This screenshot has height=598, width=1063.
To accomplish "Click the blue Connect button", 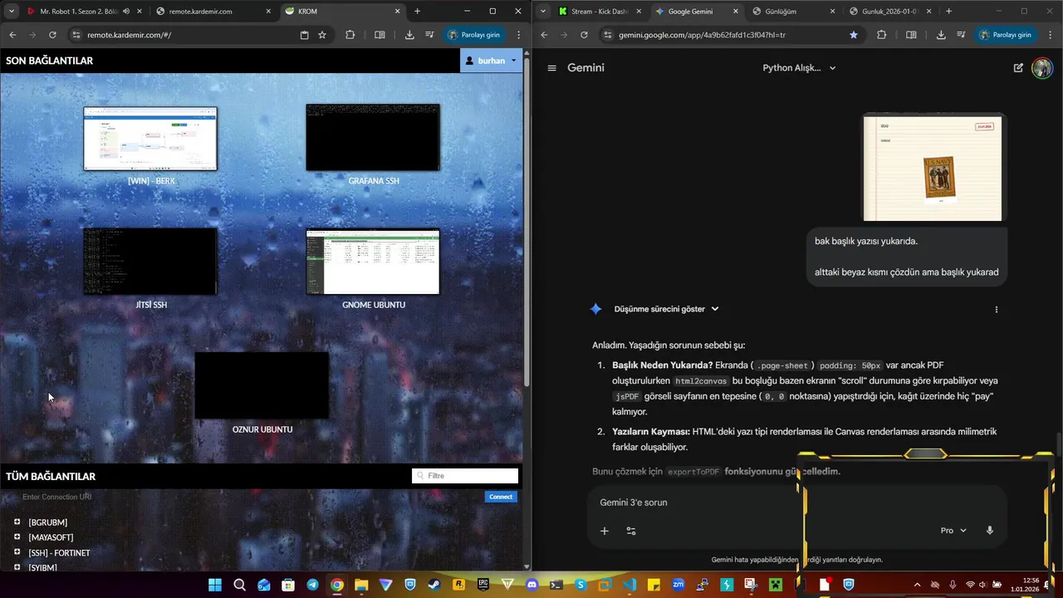I will [501, 497].
